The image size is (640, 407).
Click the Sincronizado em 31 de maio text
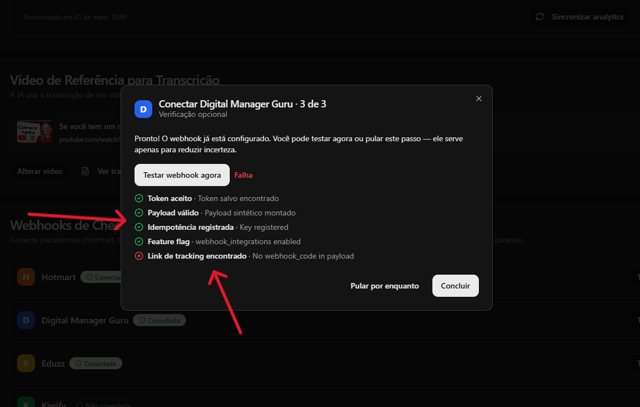tap(75, 17)
